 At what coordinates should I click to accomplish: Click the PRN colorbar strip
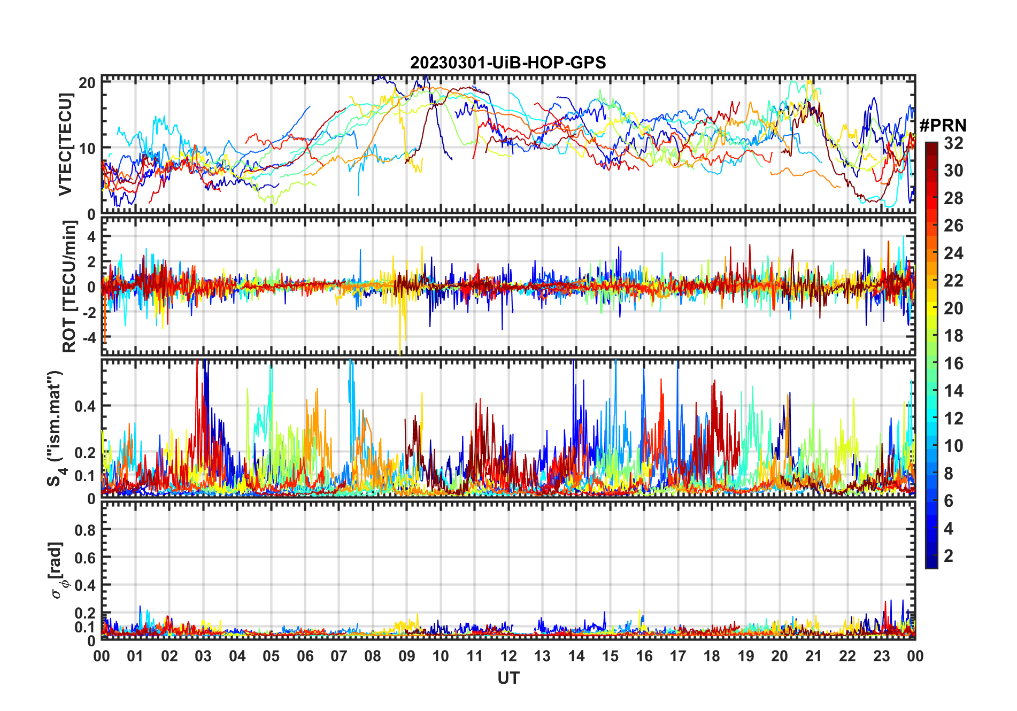point(931,355)
